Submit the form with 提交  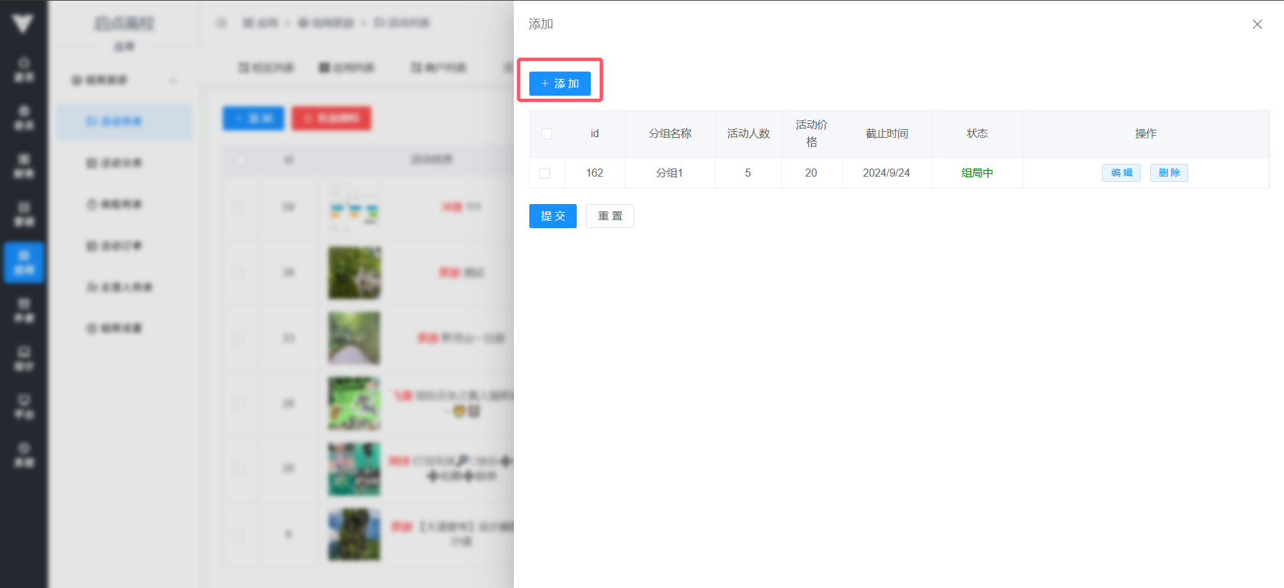(x=553, y=216)
